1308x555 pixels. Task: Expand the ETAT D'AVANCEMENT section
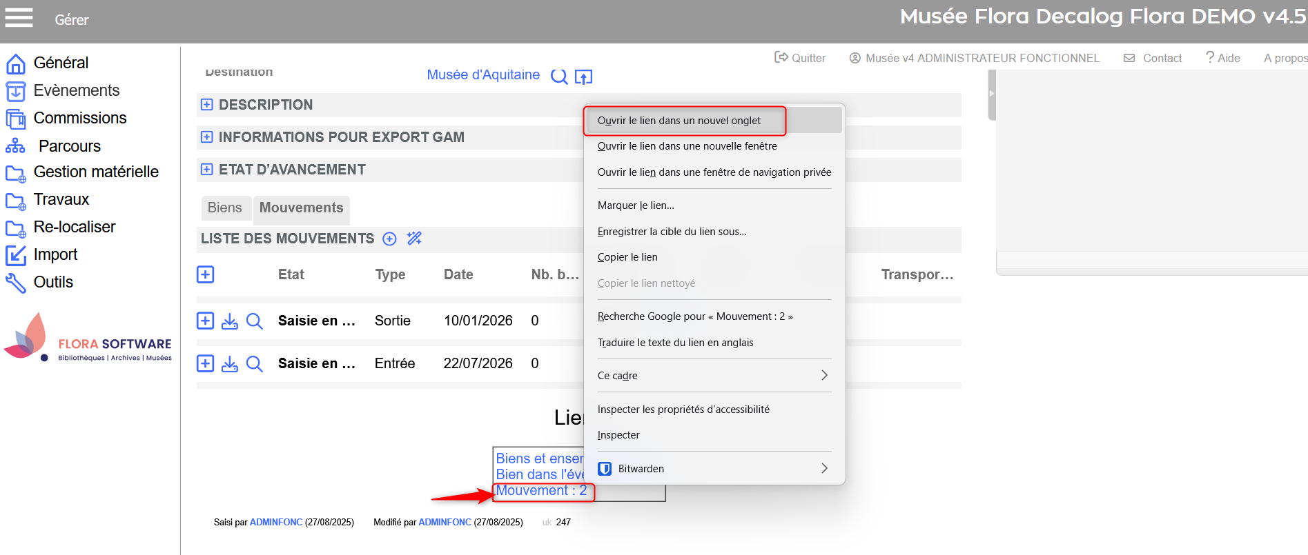pos(206,170)
